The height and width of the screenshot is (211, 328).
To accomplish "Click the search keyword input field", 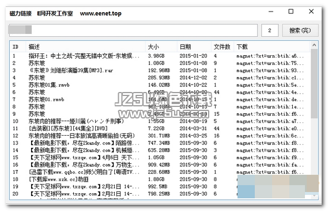I will pyautogui.click(x=133, y=30).
